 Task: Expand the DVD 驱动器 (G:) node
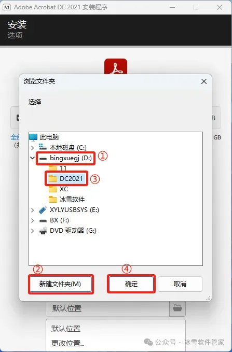tap(33, 231)
